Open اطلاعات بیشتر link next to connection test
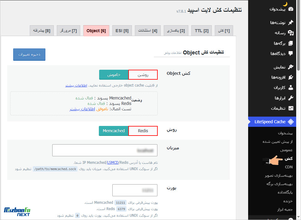Screen dimensions: 301x220 82,109
